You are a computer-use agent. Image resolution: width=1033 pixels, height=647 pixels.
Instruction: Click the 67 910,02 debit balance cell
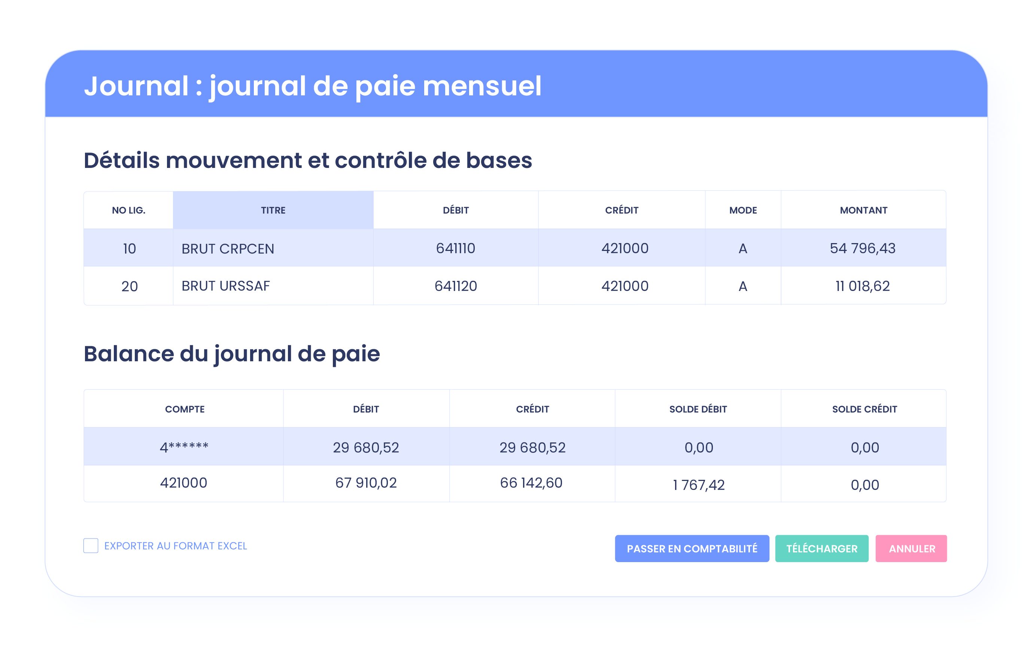coord(366,483)
